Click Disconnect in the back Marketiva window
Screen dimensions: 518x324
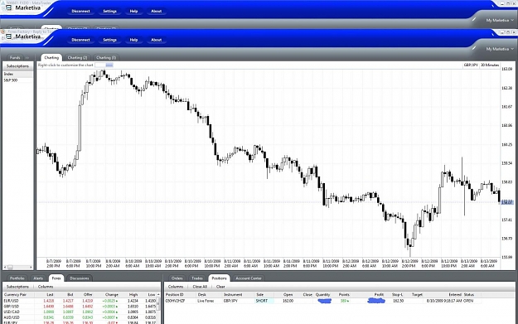[80, 12]
